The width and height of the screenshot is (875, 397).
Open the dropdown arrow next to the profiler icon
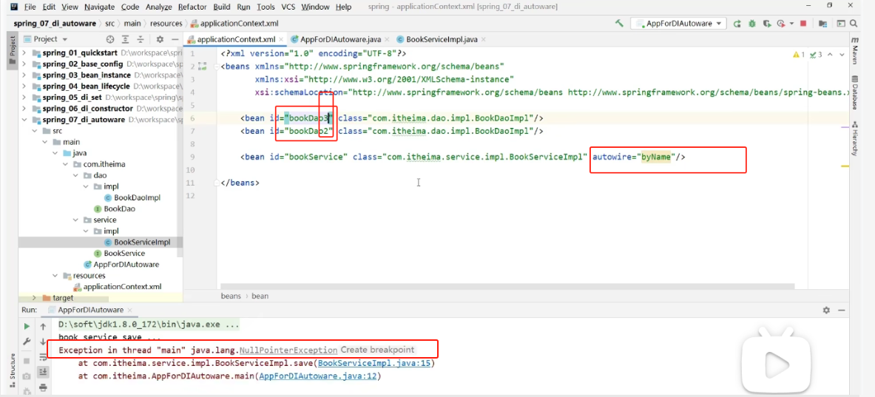click(x=791, y=24)
